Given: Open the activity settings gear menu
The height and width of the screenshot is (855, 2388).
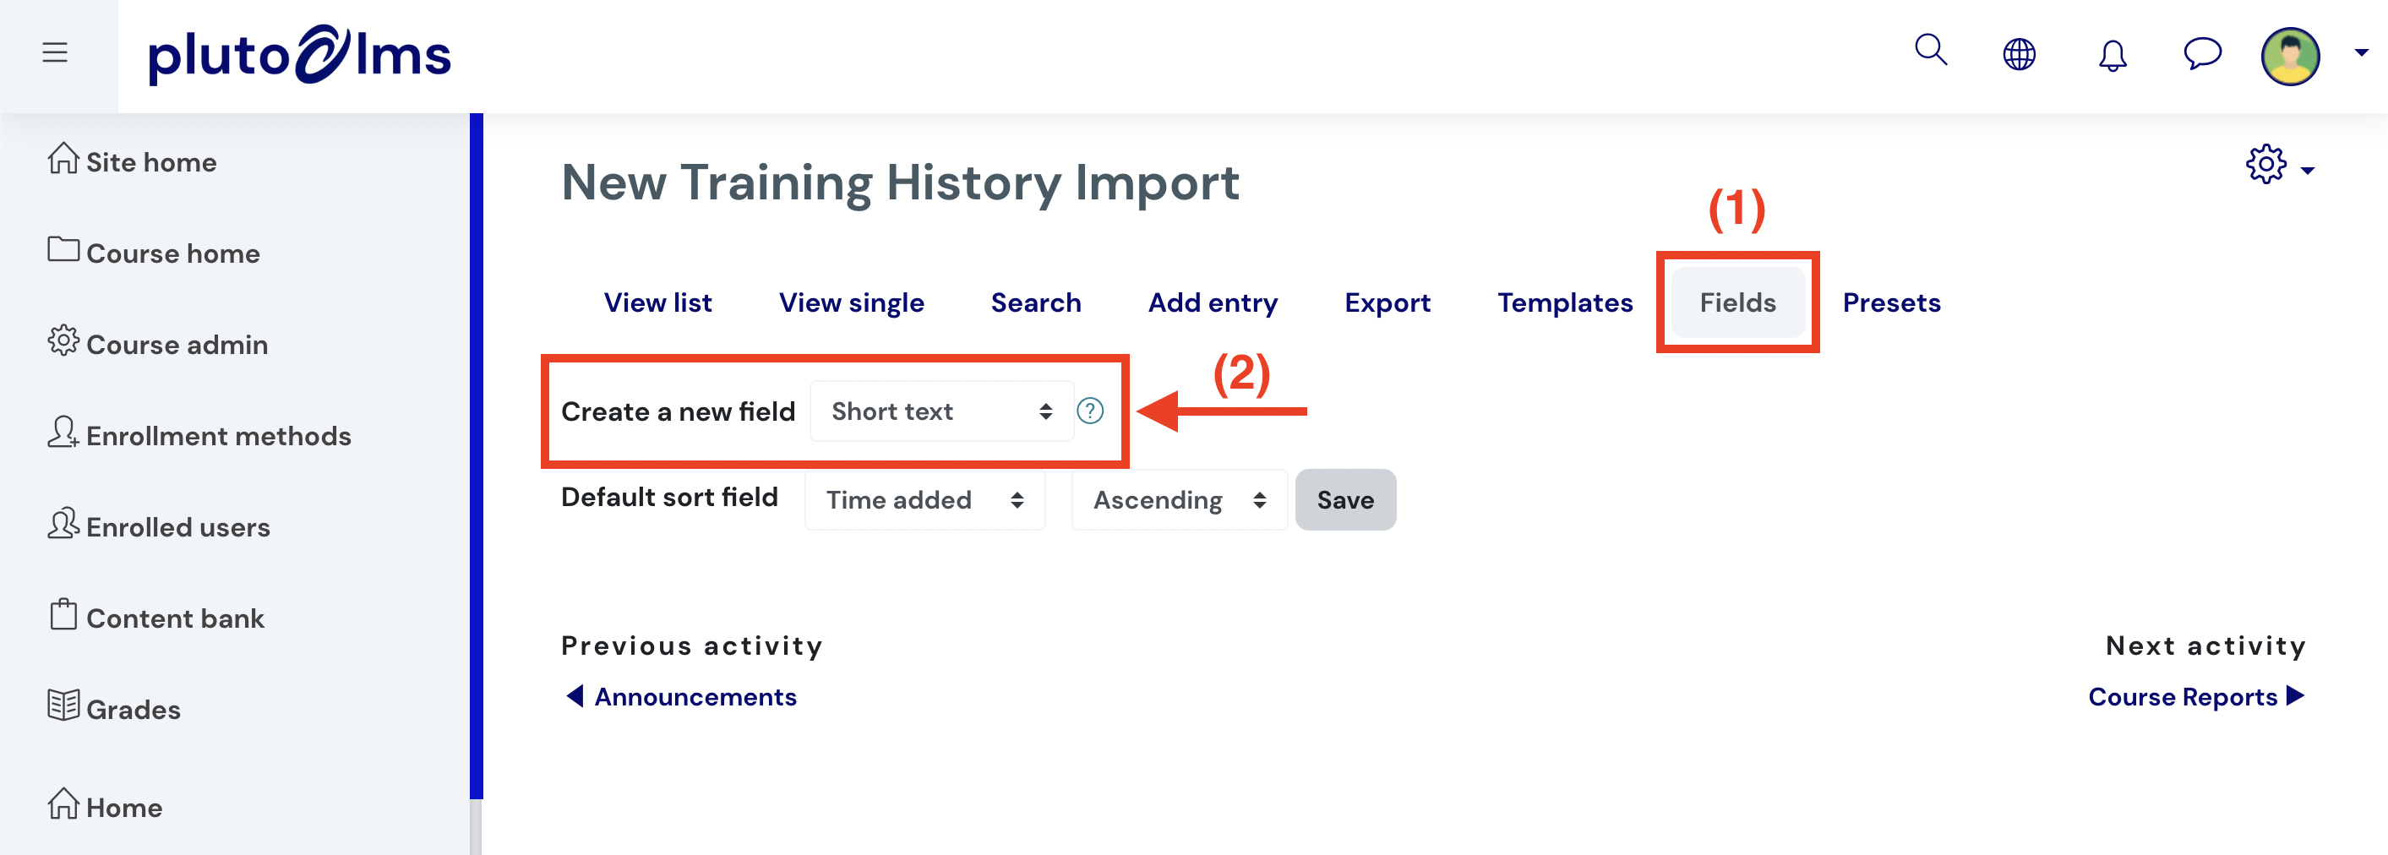Looking at the screenshot, I should click(x=2280, y=165).
